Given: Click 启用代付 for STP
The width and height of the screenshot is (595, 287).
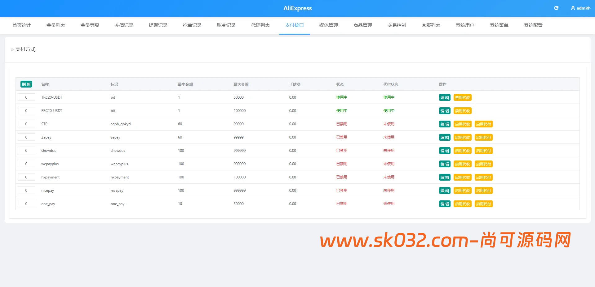Looking at the screenshot, I should click(x=484, y=124).
